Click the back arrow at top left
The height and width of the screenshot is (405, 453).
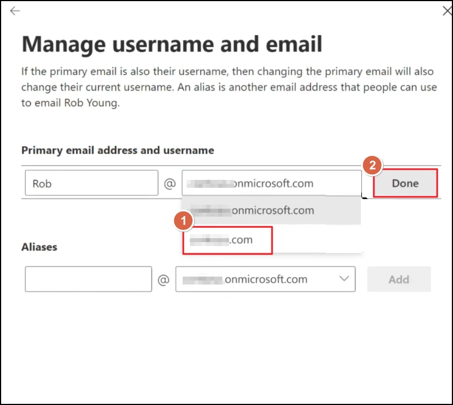click(x=15, y=11)
